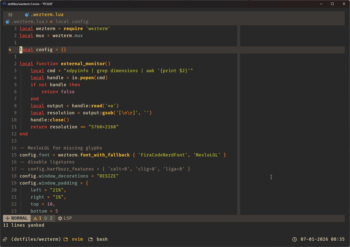Image resolution: width=350 pixels, height=247 pixels.
Task: Click the 'disable ligatures' comment
Action: [47, 162]
